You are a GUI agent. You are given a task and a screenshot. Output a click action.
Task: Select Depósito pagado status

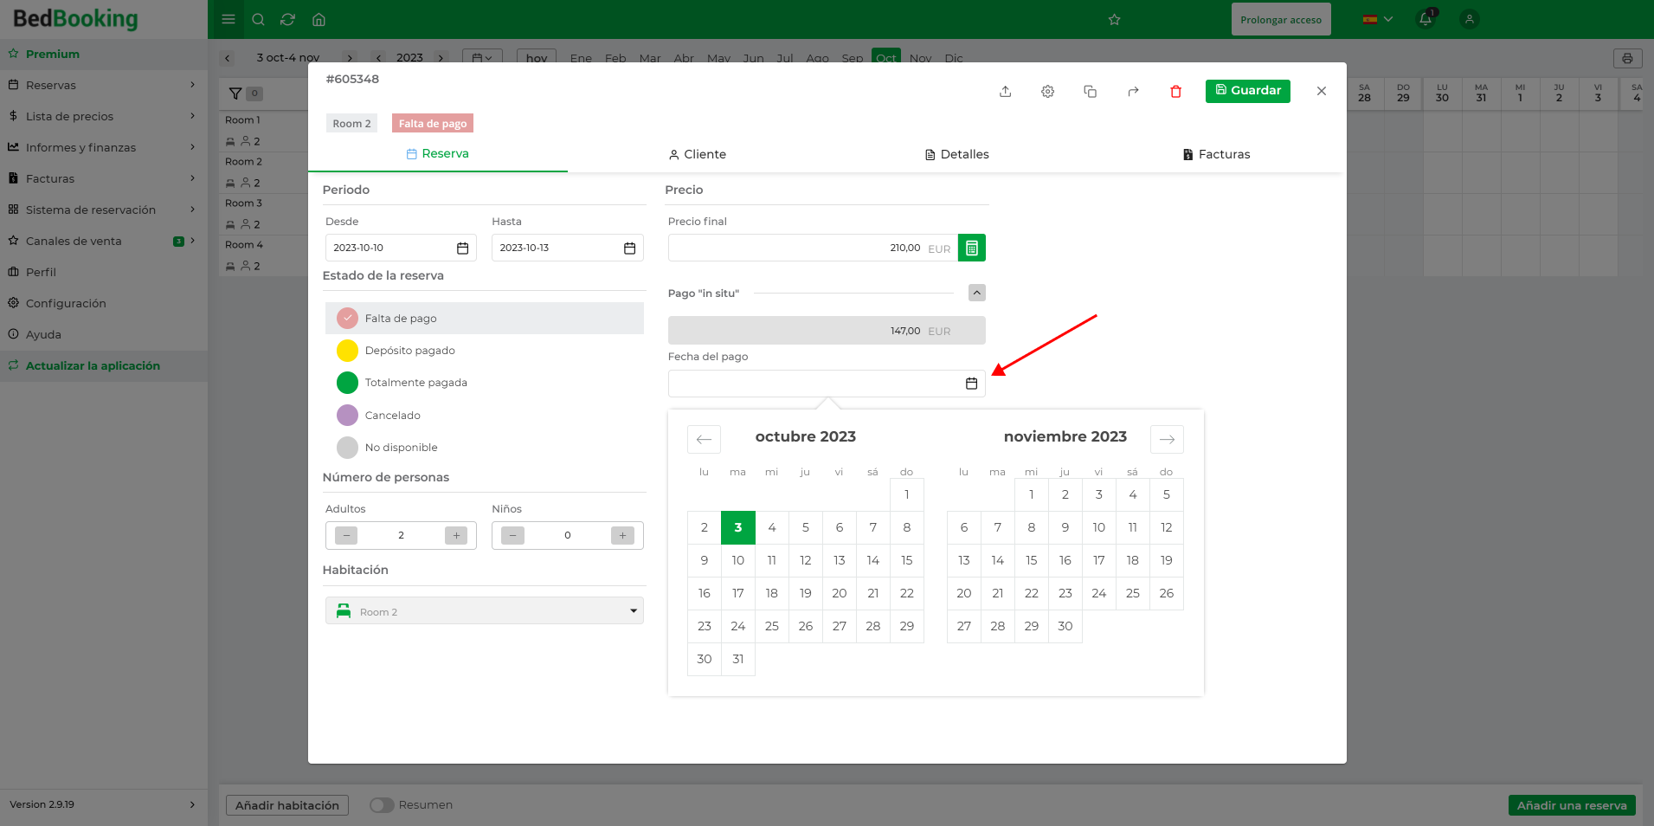pos(485,351)
